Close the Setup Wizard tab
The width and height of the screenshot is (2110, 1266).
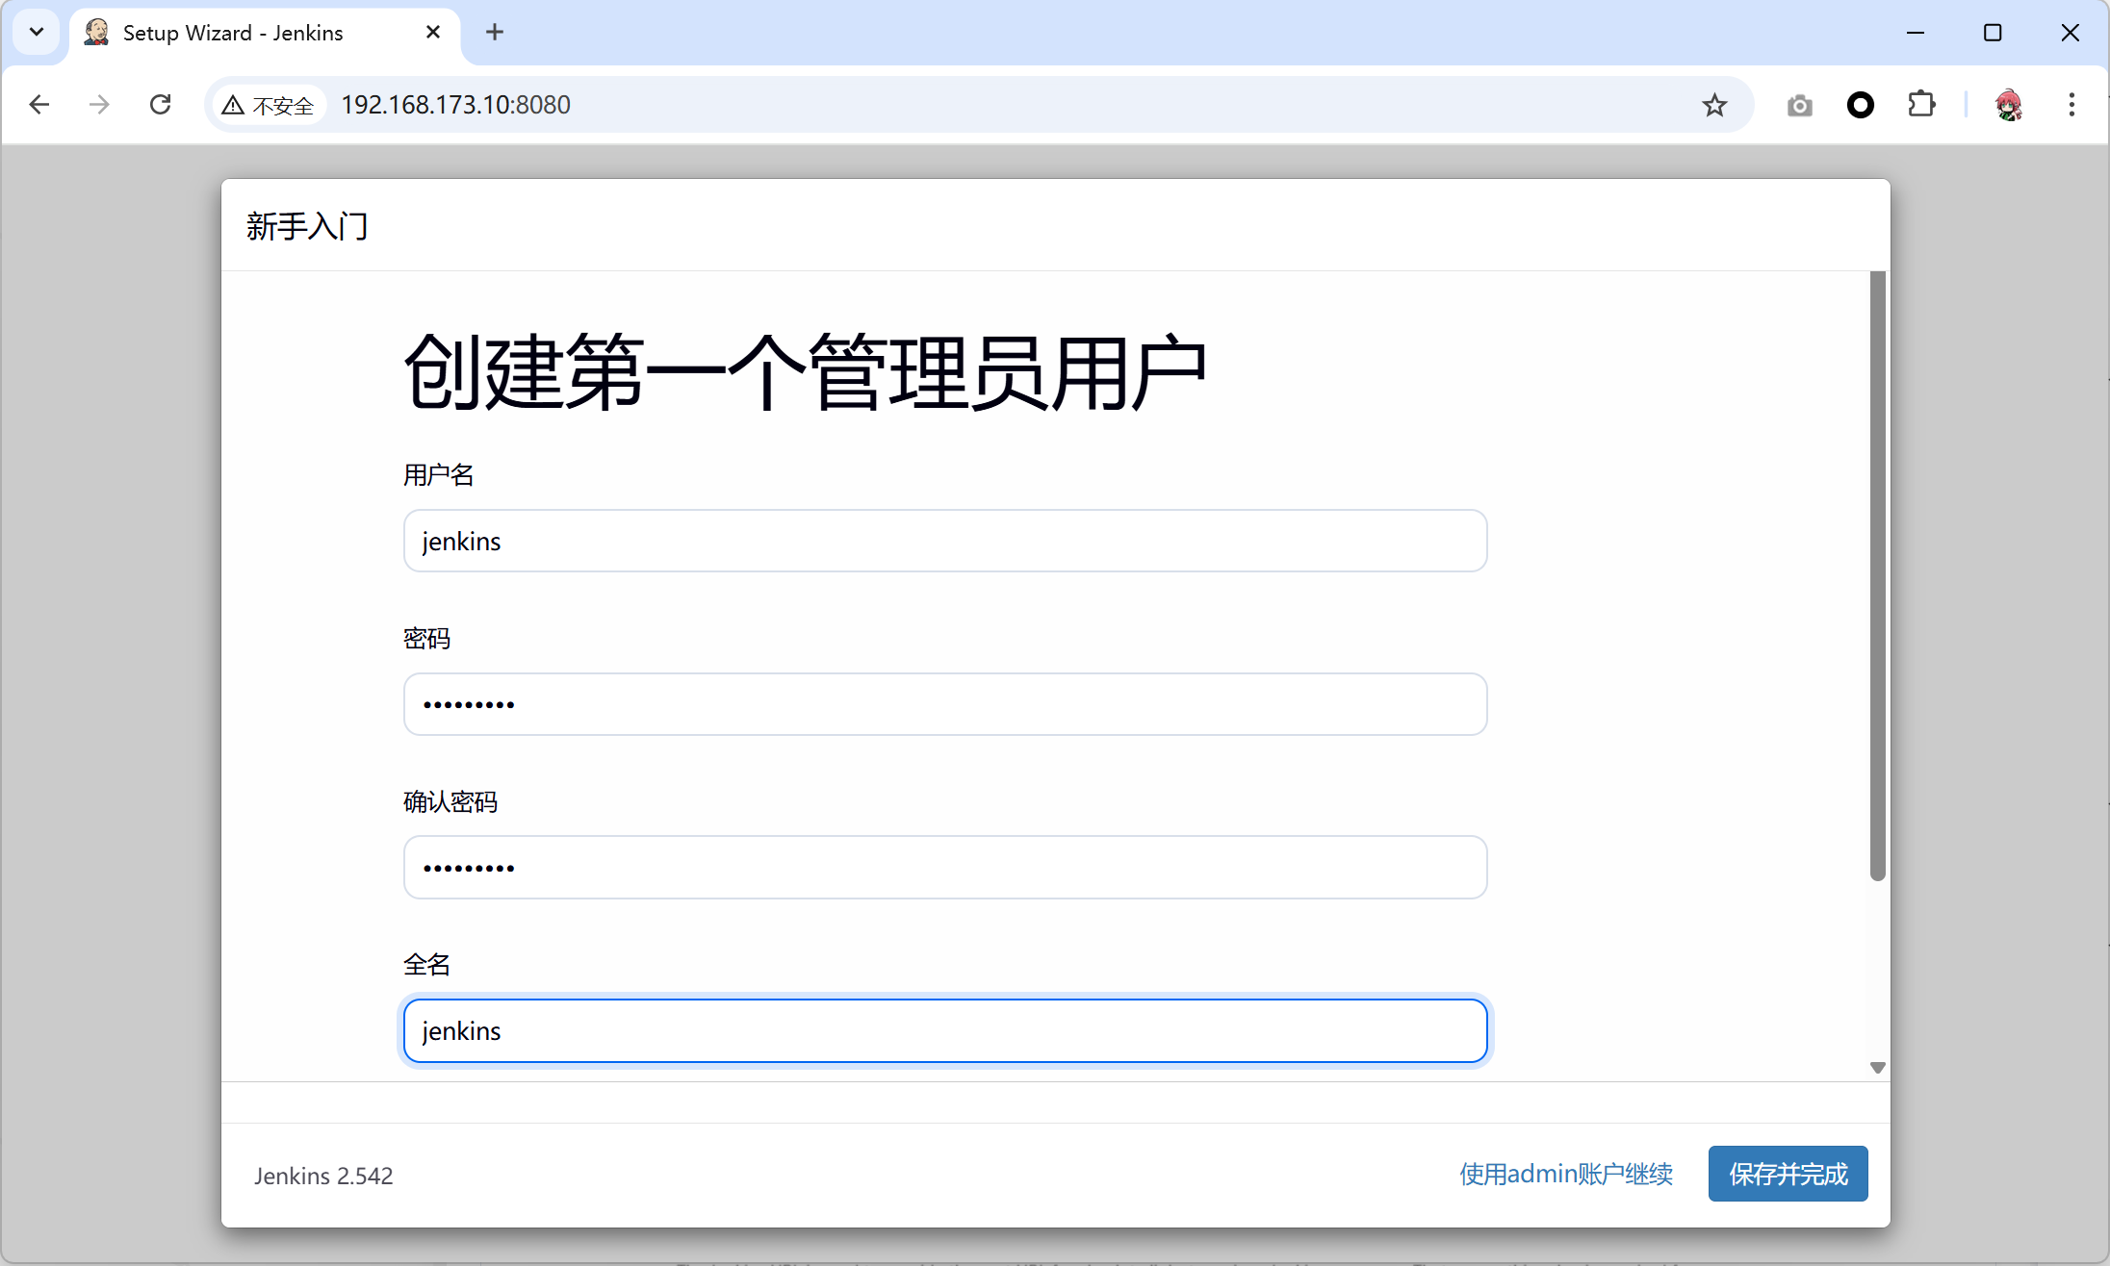click(433, 32)
